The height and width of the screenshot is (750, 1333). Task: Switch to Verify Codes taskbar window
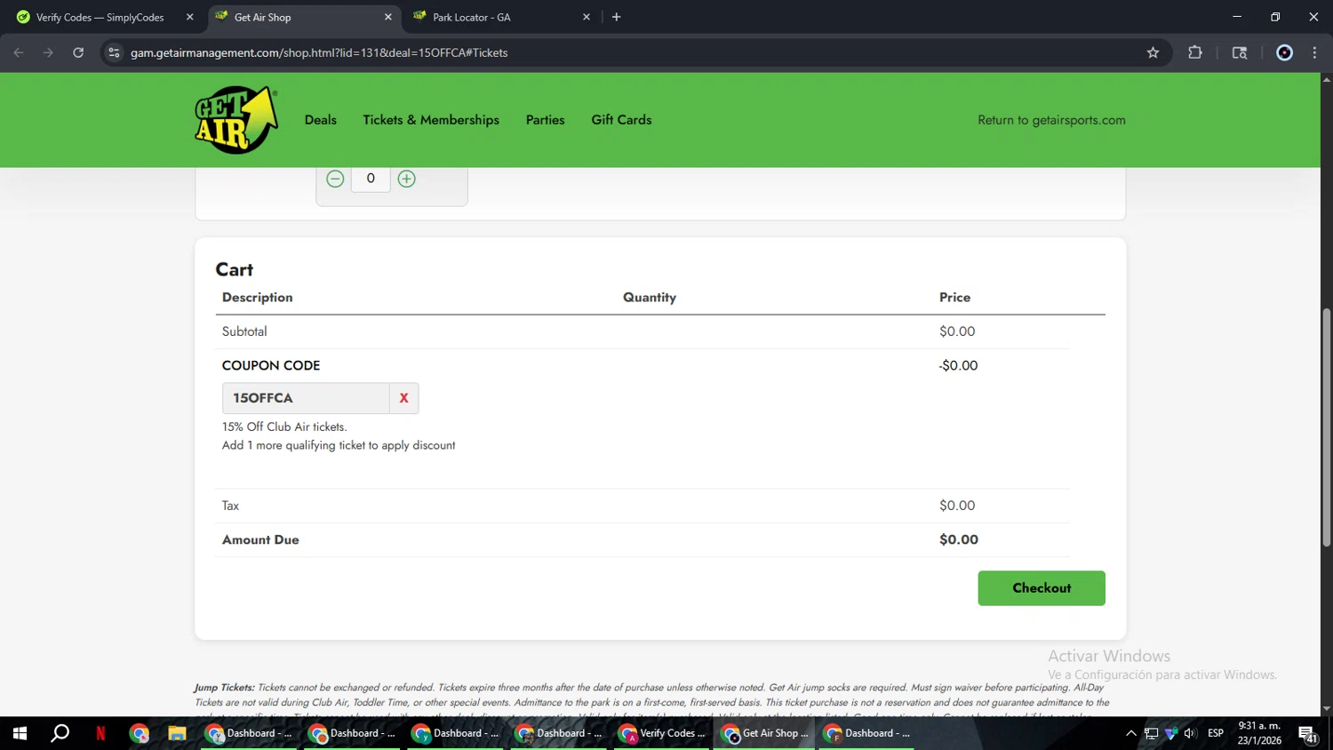pos(660,733)
